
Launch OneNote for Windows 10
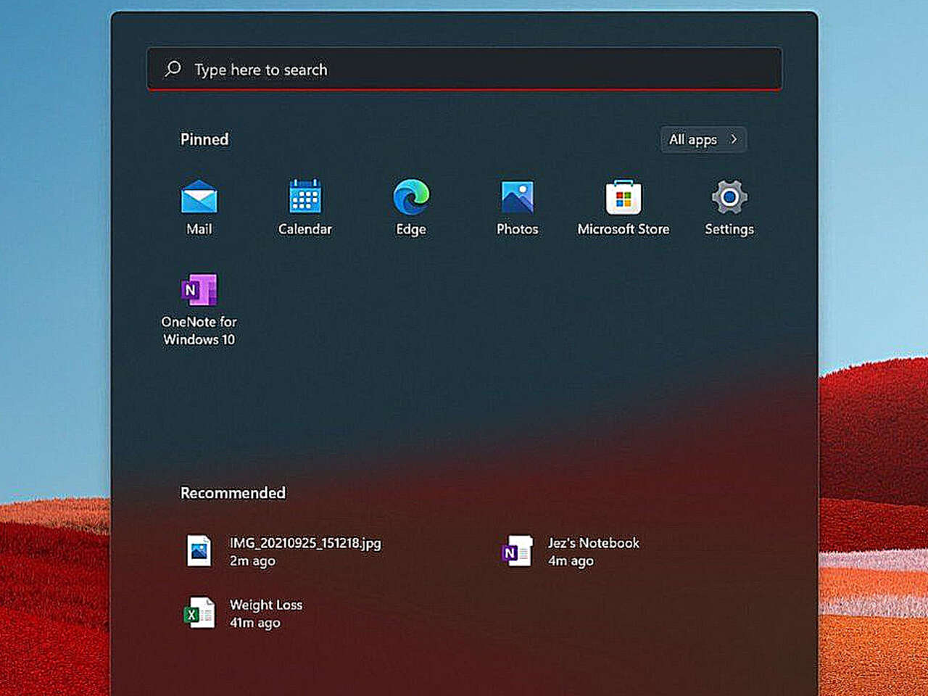(199, 289)
